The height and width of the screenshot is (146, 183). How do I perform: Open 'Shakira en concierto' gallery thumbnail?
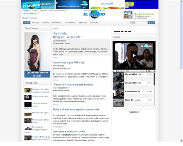pyautogui.click(x=28, y=97)
